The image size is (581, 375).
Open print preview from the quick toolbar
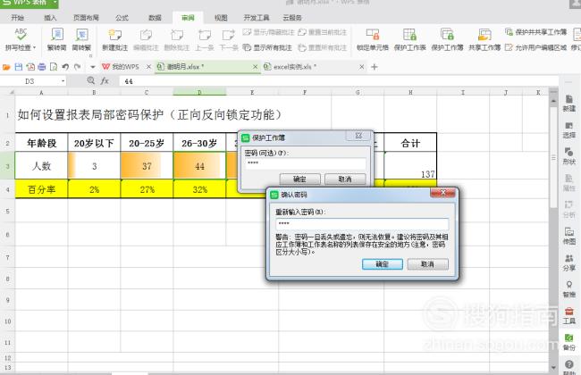pos(54,67)
